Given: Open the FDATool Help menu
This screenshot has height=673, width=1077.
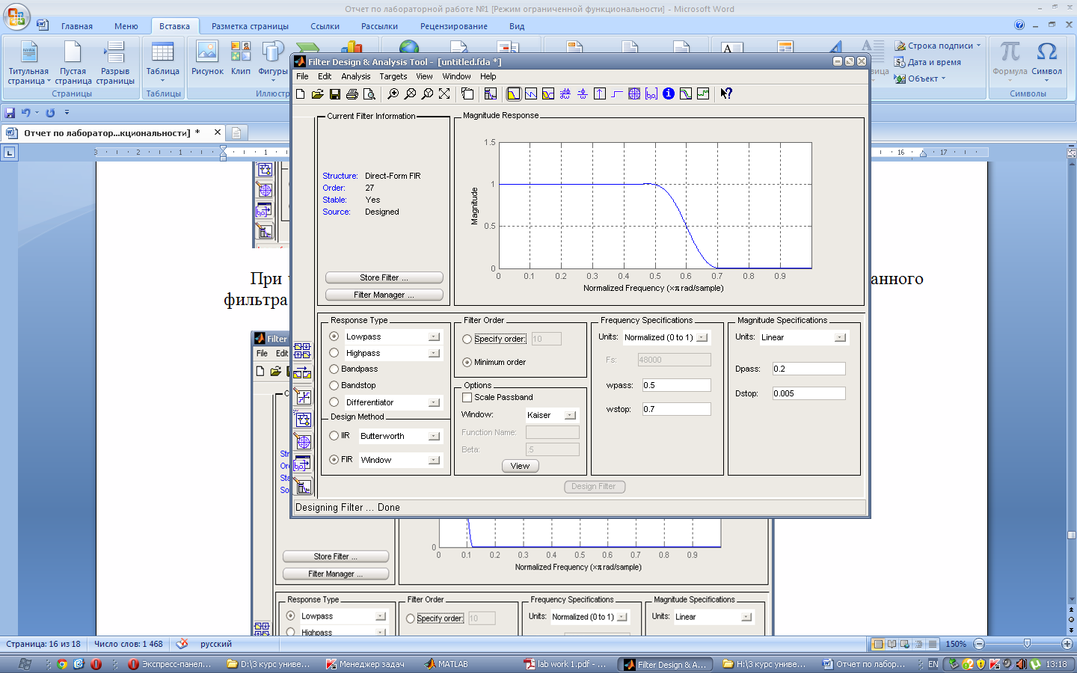Looking at the screenshot, I should pyautogui.click(x=488, y=76).
